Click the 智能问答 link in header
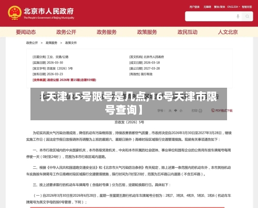Viewport: 258px width, 208px height. [x=247, y=7]
